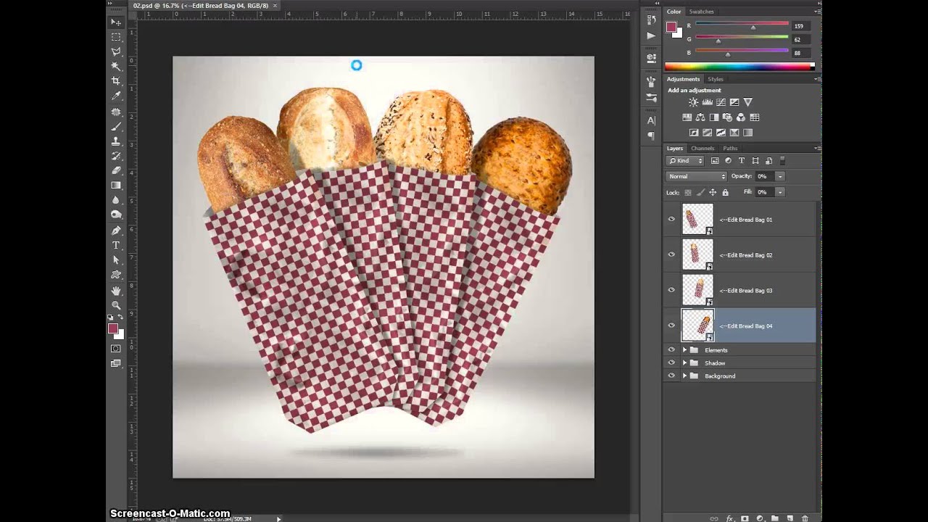Hide the Shadow group

671,362
